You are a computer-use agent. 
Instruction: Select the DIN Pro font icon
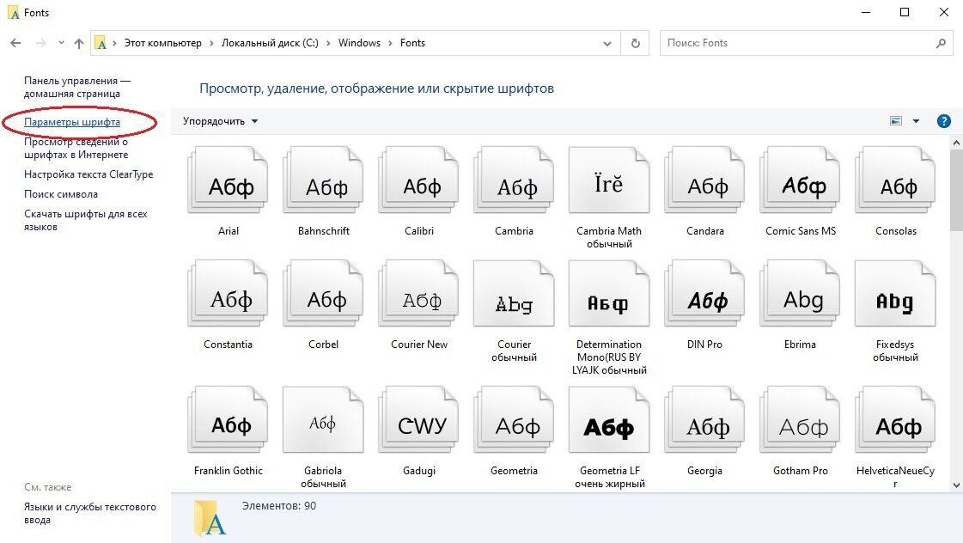704,294
